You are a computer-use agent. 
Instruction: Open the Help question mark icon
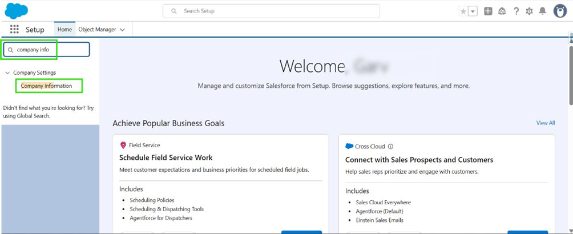coord(516,11)
